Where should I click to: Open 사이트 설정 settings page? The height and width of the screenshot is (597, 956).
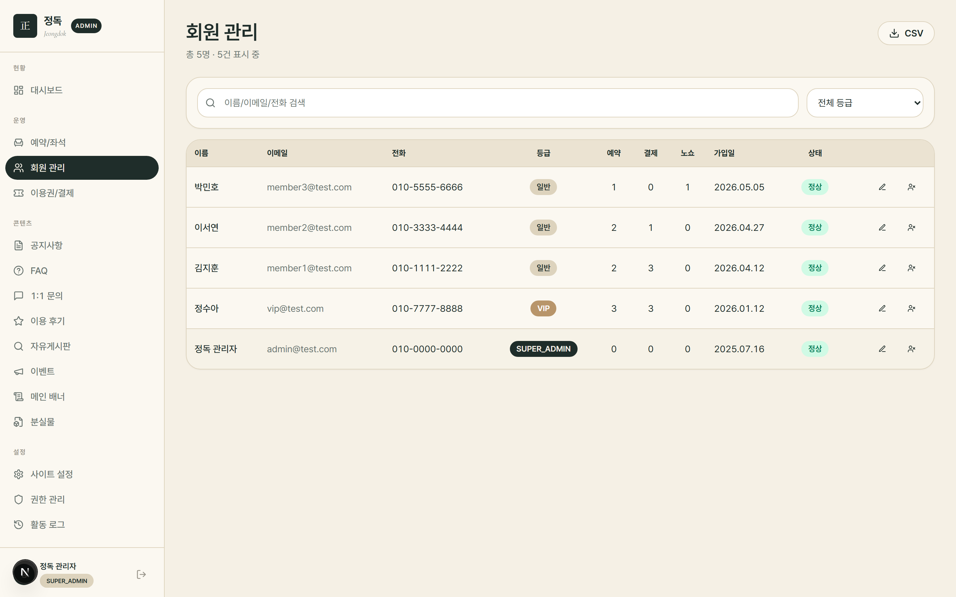[82, 474]
